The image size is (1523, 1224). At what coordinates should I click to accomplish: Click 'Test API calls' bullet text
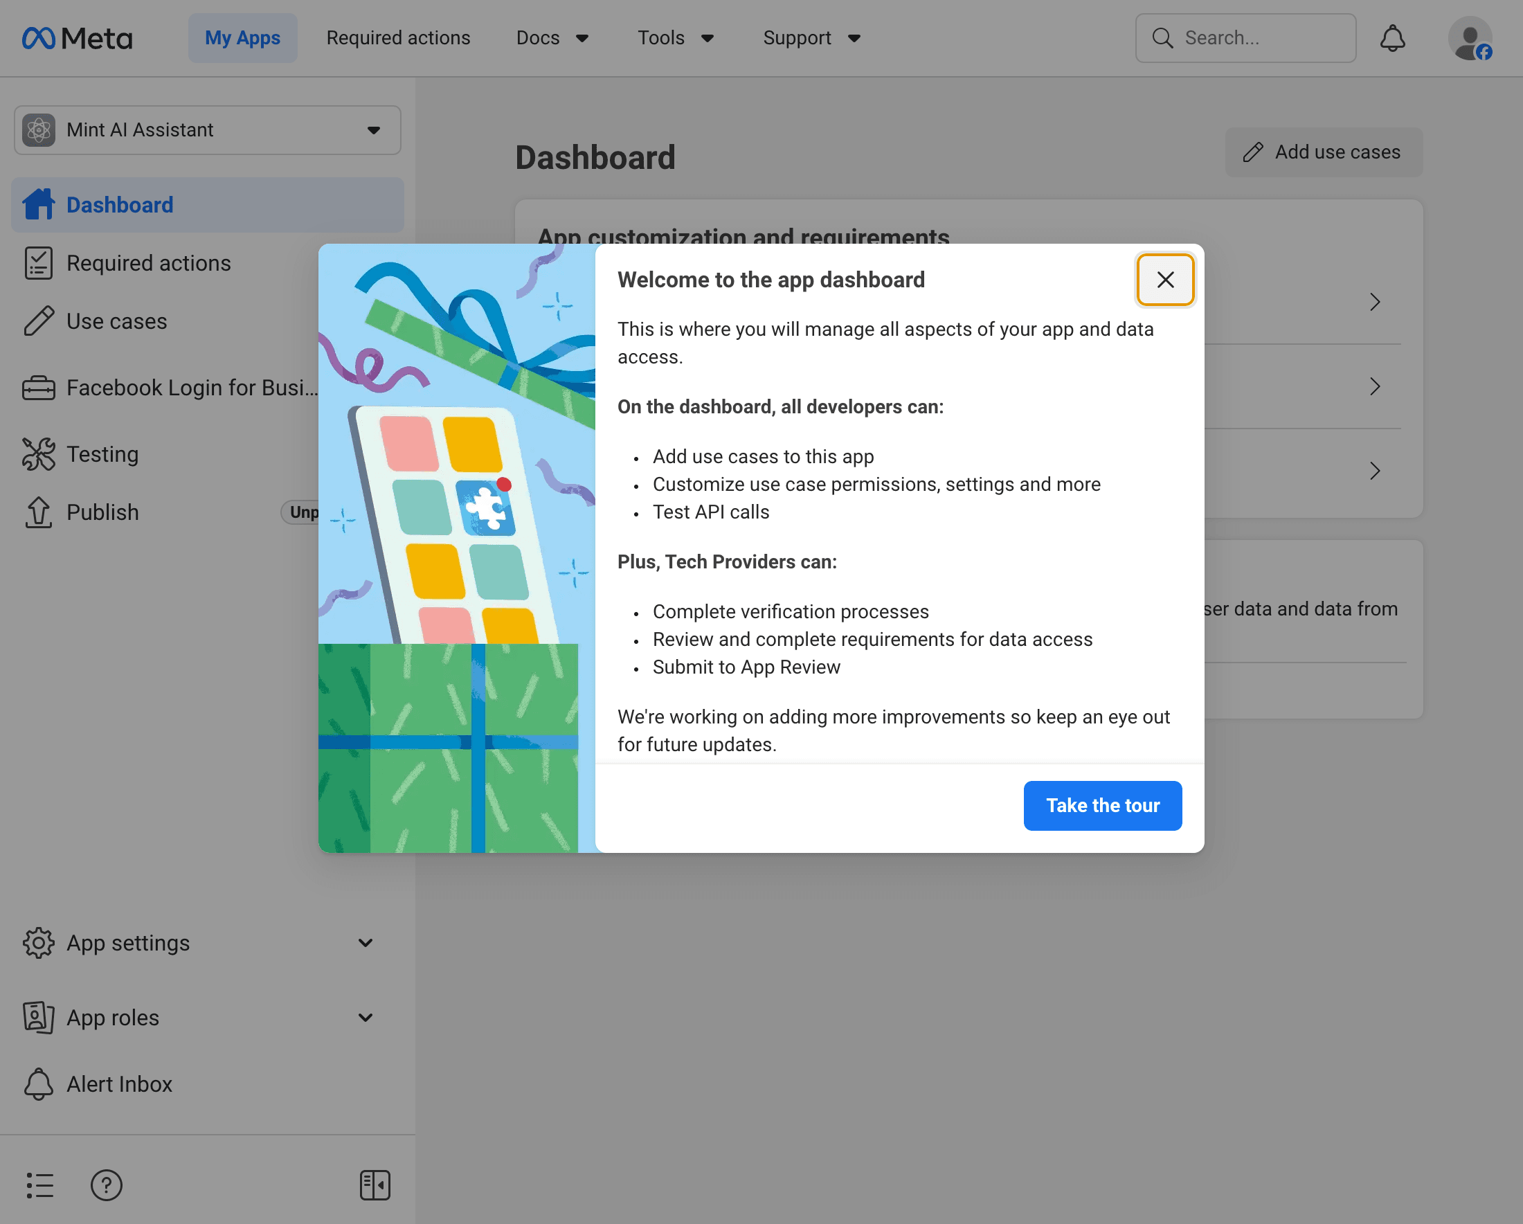[x=711, y=512]
